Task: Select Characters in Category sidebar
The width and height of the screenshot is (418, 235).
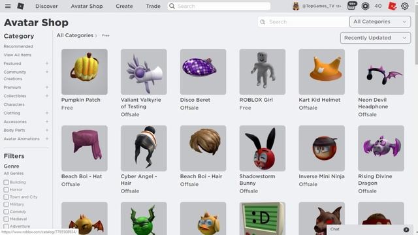Action: [14, 104]
